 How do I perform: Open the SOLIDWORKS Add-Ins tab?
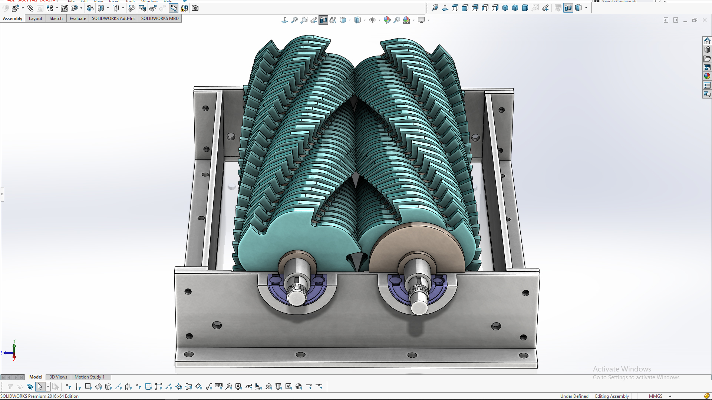113,19
